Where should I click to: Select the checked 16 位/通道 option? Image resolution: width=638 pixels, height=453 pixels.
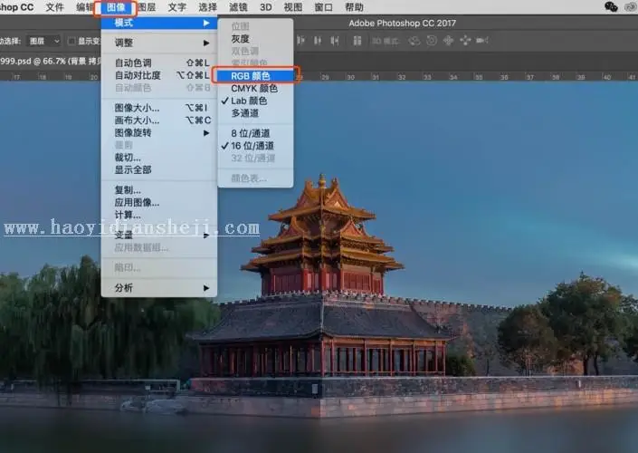pyautogui.click(x=255, y=146)
